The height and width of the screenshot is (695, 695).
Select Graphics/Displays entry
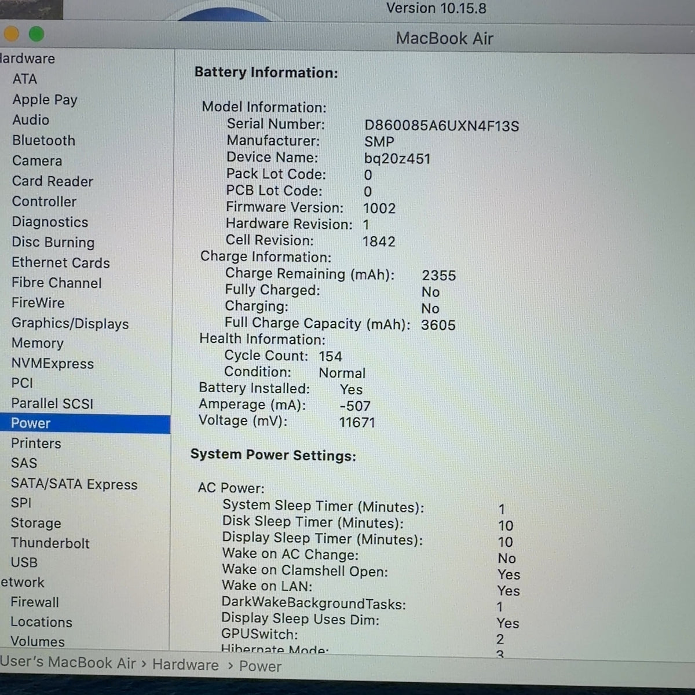point(70,323)
